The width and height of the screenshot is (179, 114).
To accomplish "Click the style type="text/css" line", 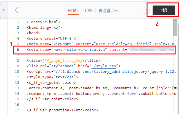I will (x=52, y=77).
